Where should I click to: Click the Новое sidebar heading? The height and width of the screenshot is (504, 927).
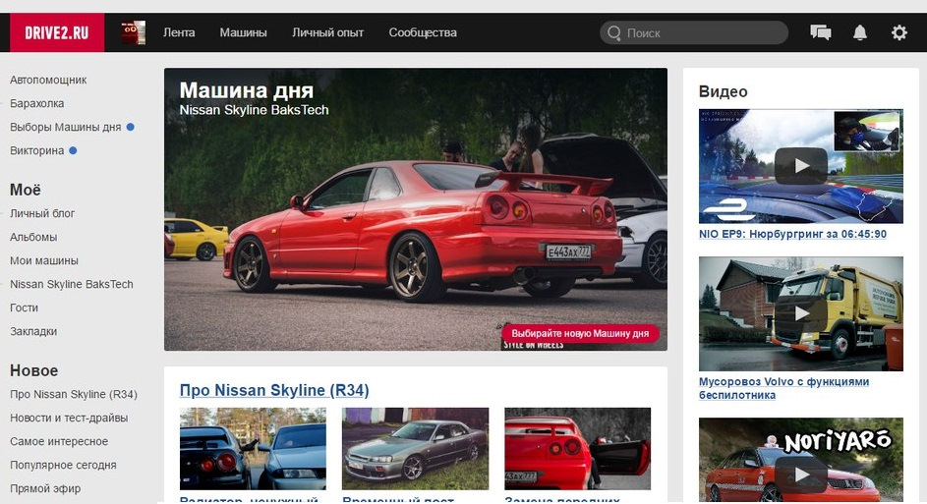click(x=33, y=370)
